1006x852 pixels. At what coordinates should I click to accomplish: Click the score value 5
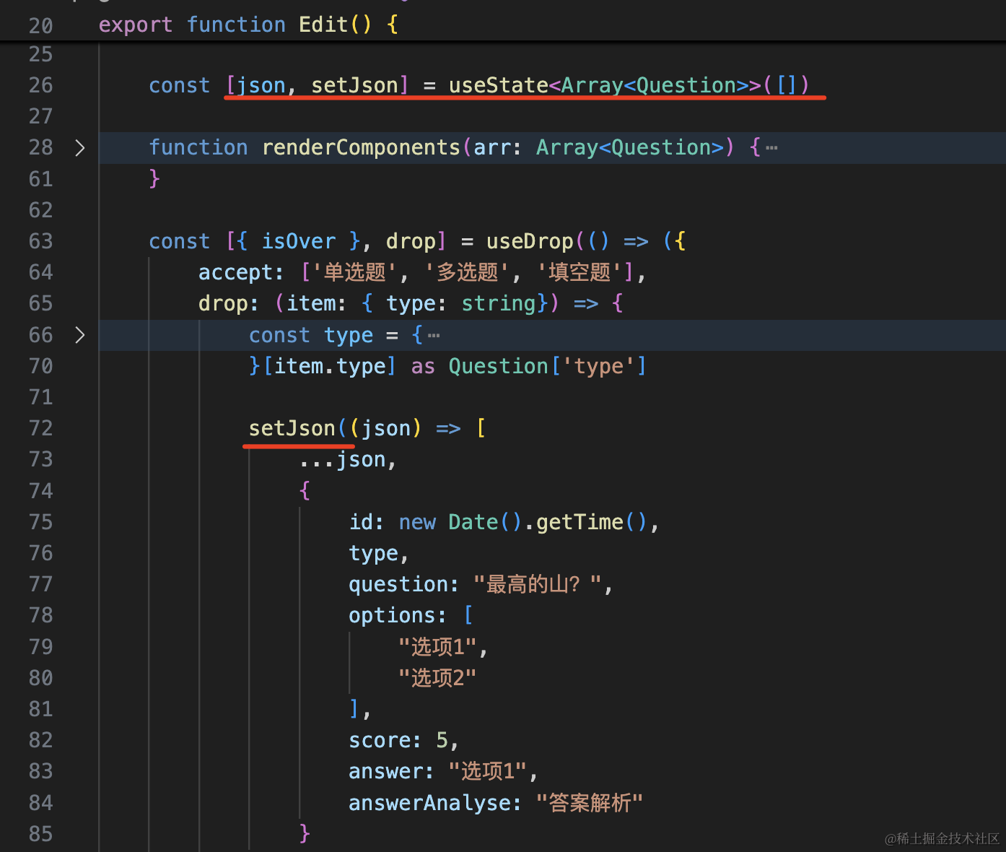coord(442,740)
